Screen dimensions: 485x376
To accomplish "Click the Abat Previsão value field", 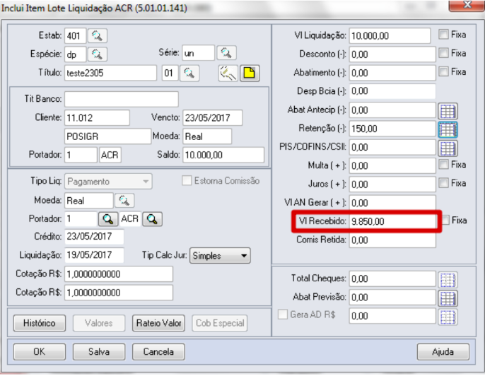I will [392, 298].
